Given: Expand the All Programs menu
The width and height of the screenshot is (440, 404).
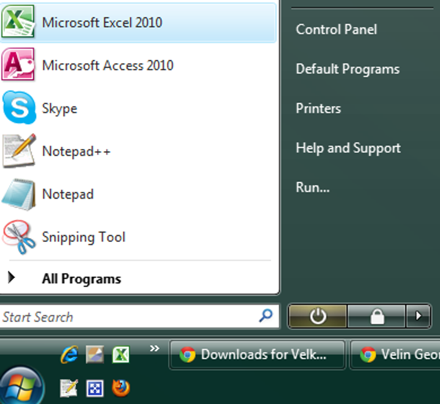Looking at the screenshot, I should click(81, 278).
